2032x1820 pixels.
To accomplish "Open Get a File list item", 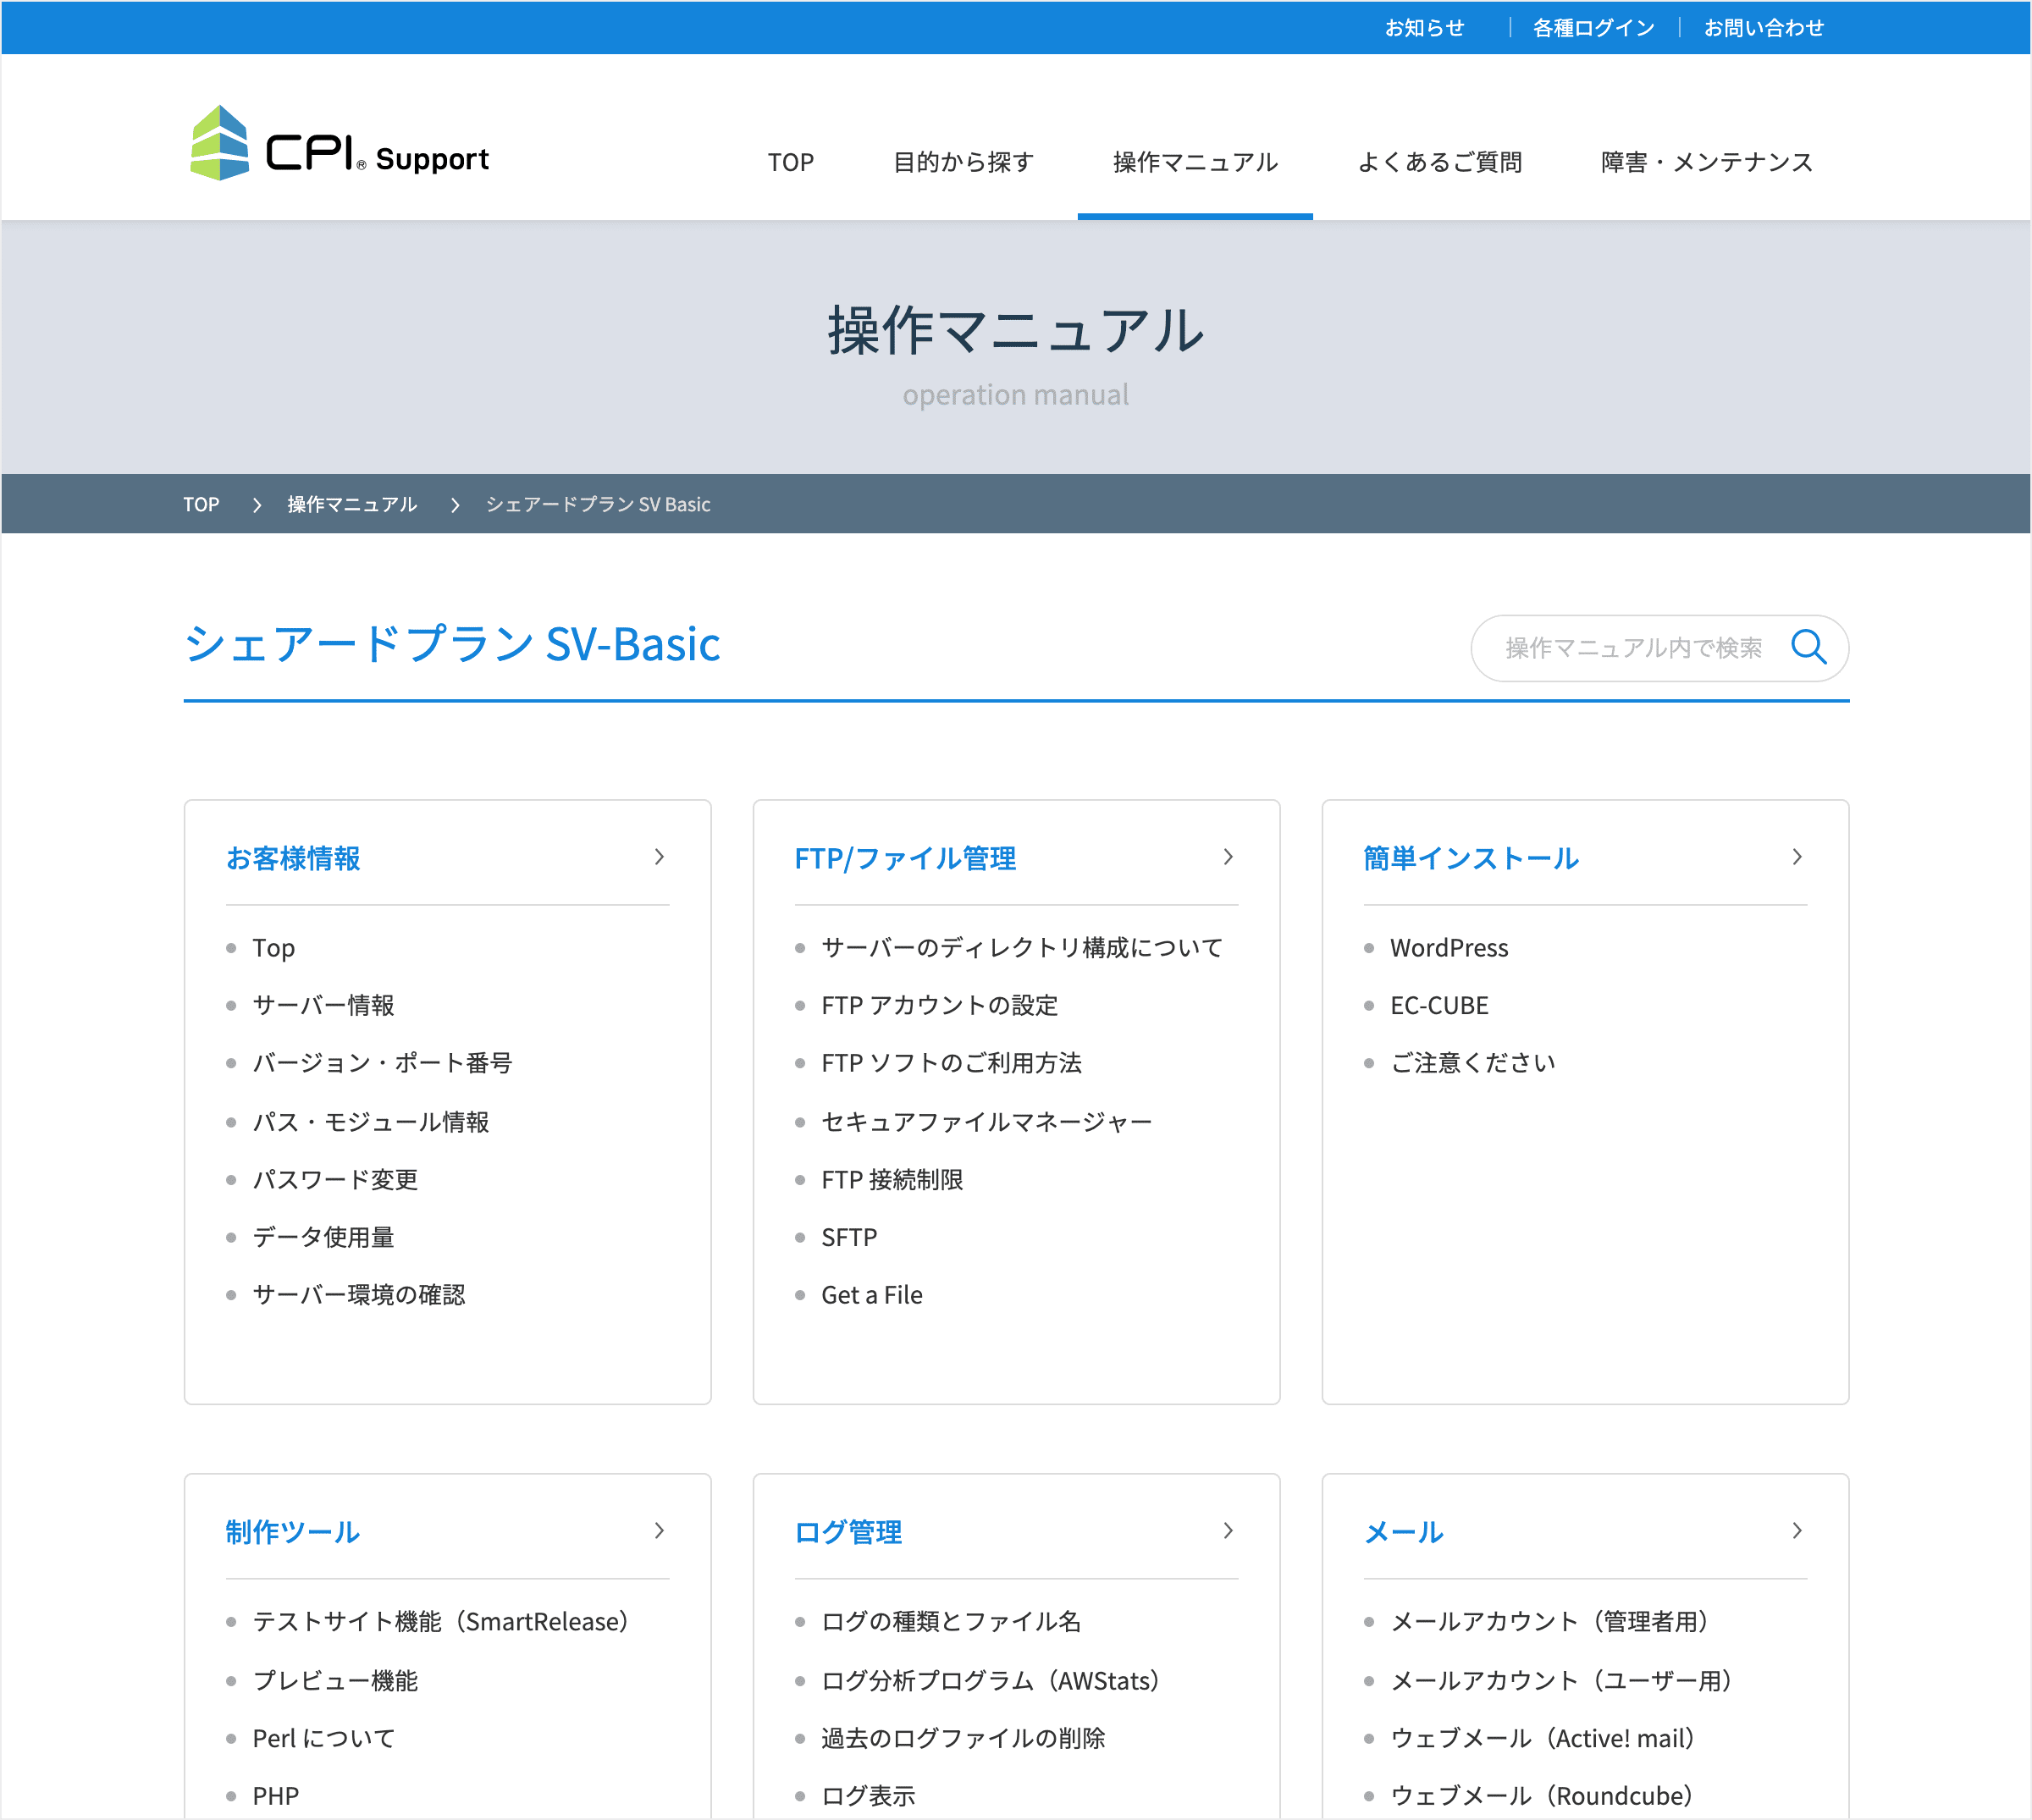I will click(872, 1295).
